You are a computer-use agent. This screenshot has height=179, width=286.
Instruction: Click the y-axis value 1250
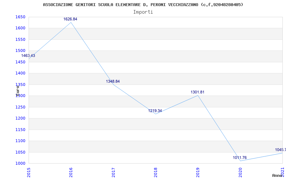point(20,107)
